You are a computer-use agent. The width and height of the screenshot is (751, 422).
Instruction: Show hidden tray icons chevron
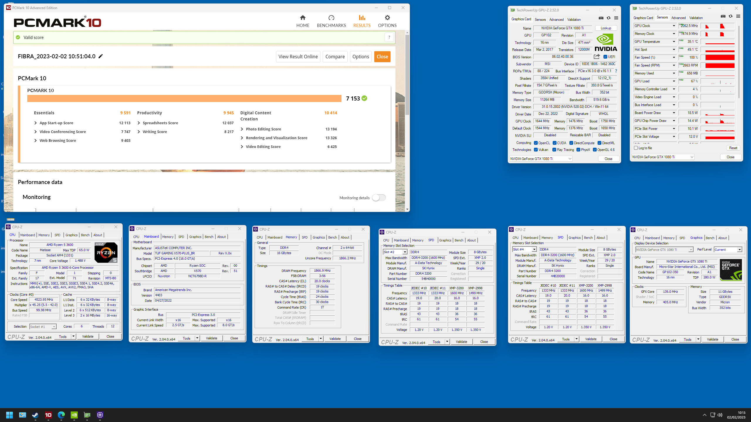pos(704,415)
